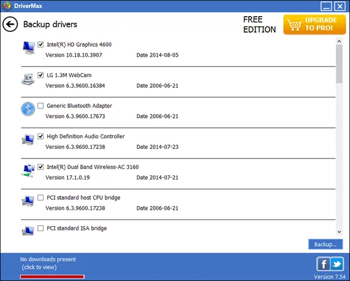Open the Facebook icon link
This screenshot has width=350, height=281.
click(323, 264)
